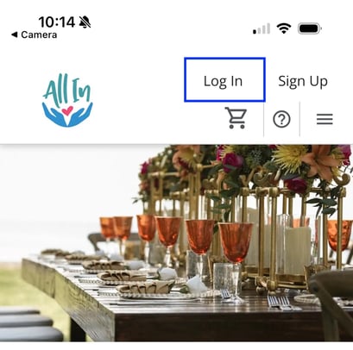Click the Sign Up link

click(303, 81)
